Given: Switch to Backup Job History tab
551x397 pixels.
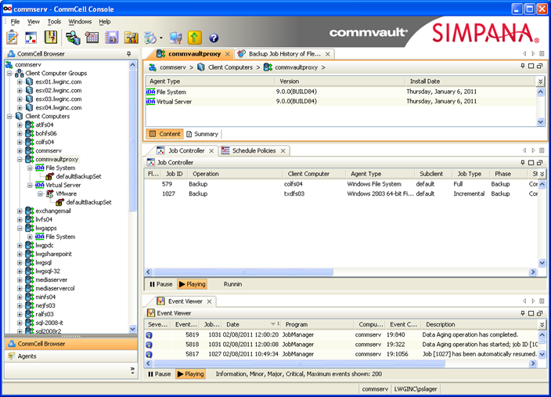Looking at the screenshot, I should 284,54.
